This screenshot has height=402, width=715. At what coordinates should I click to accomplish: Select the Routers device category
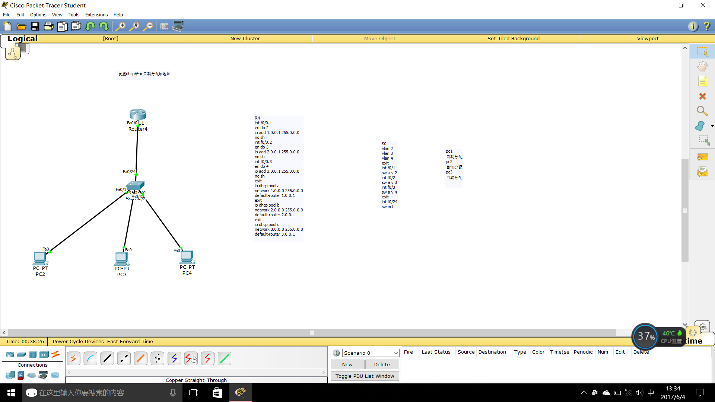click(x=10, y=355)
